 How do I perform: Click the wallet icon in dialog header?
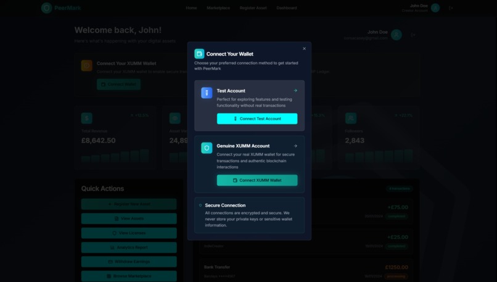point(199,54)
